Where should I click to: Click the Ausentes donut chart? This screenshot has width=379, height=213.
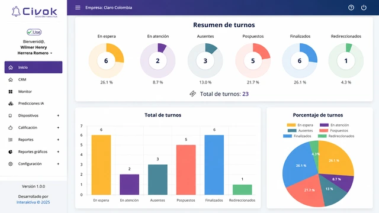click(x=205, y=60)
